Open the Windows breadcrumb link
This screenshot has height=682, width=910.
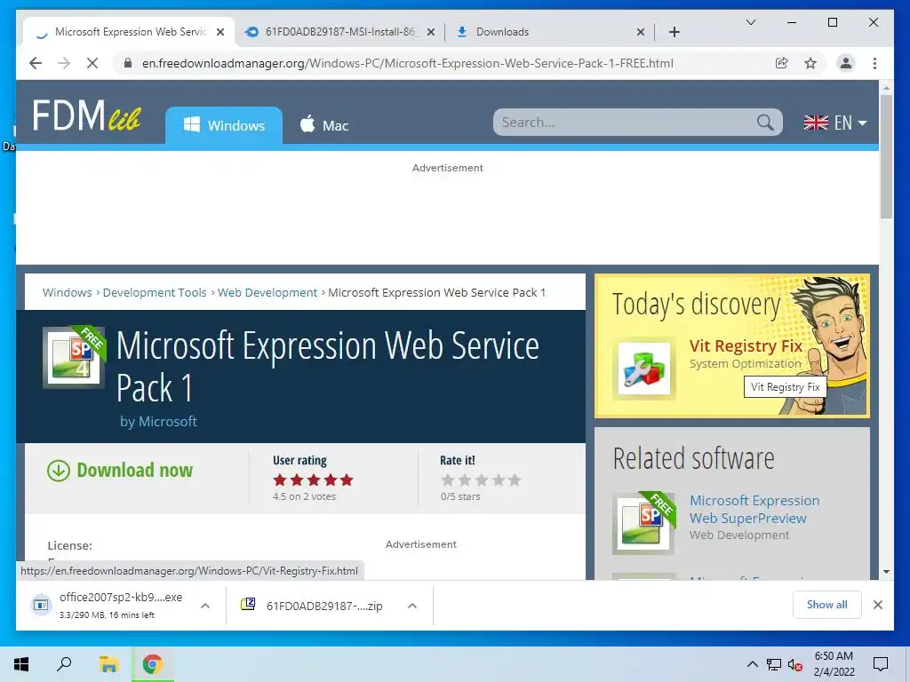click(68, 292)
